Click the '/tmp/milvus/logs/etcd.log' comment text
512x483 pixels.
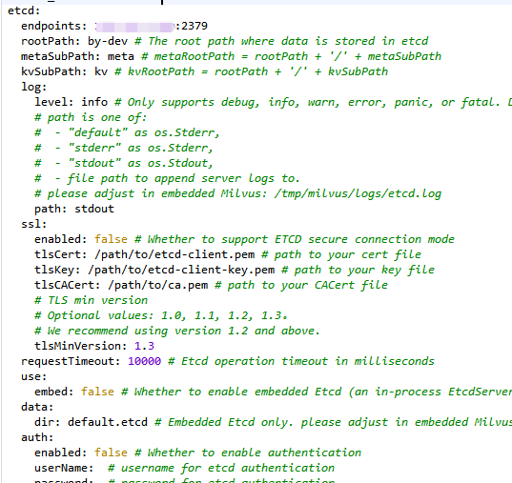point(358,193)
